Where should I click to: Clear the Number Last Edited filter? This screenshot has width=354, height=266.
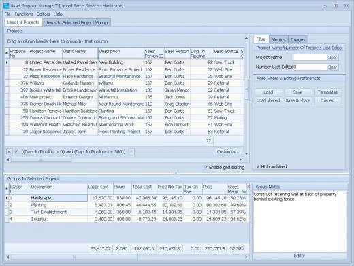pos(332,66)
